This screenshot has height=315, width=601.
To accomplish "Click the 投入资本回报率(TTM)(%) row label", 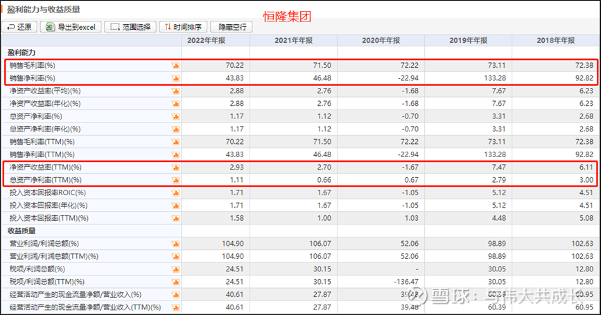I will click(x=49, y=218).
